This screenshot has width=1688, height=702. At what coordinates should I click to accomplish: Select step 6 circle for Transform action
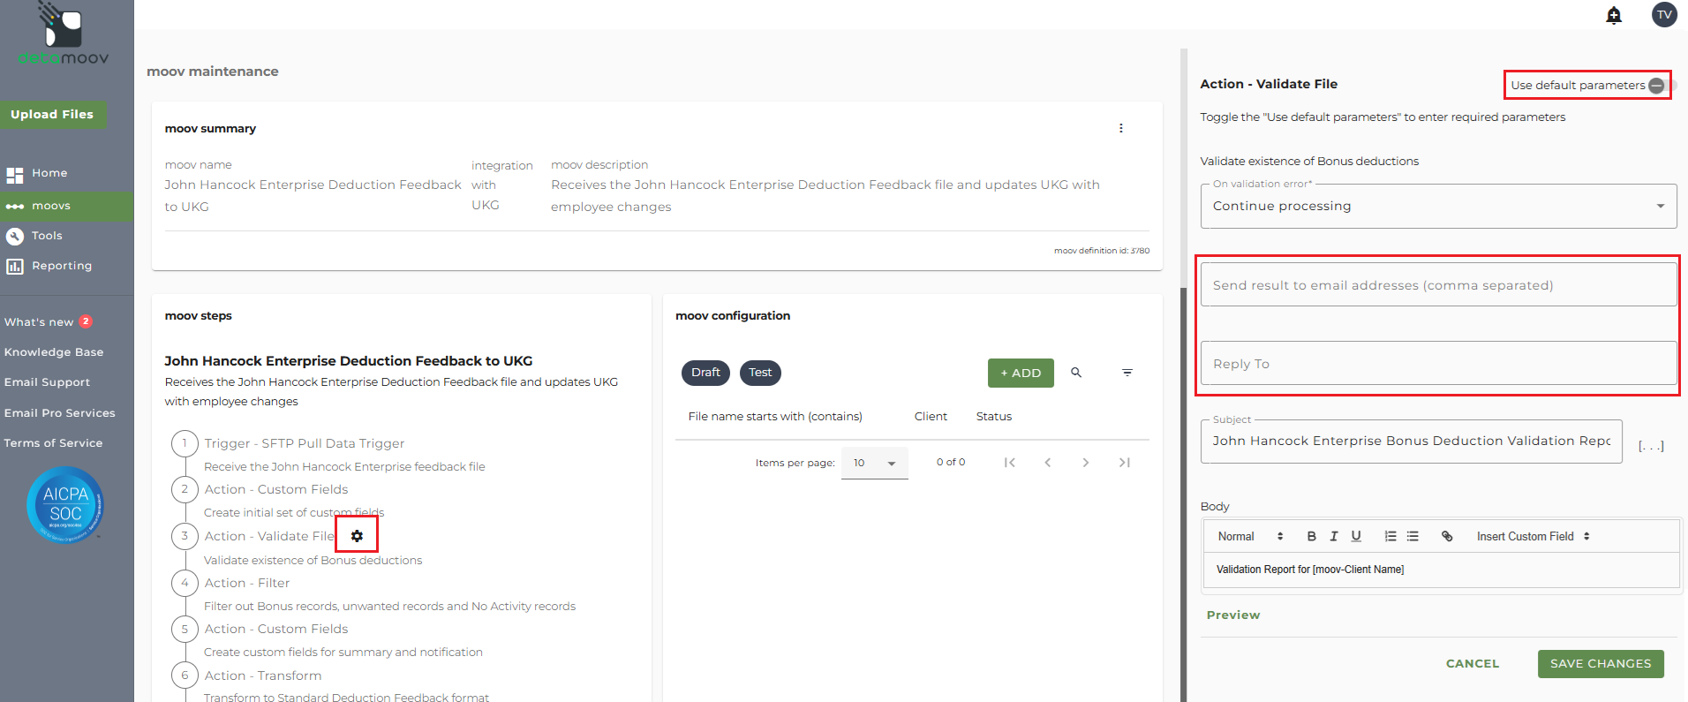click(185, 676)
